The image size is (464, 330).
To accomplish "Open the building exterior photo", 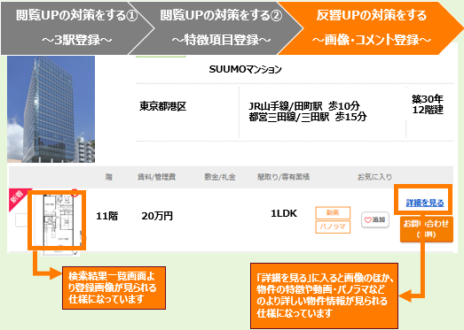I will [51, 109].
